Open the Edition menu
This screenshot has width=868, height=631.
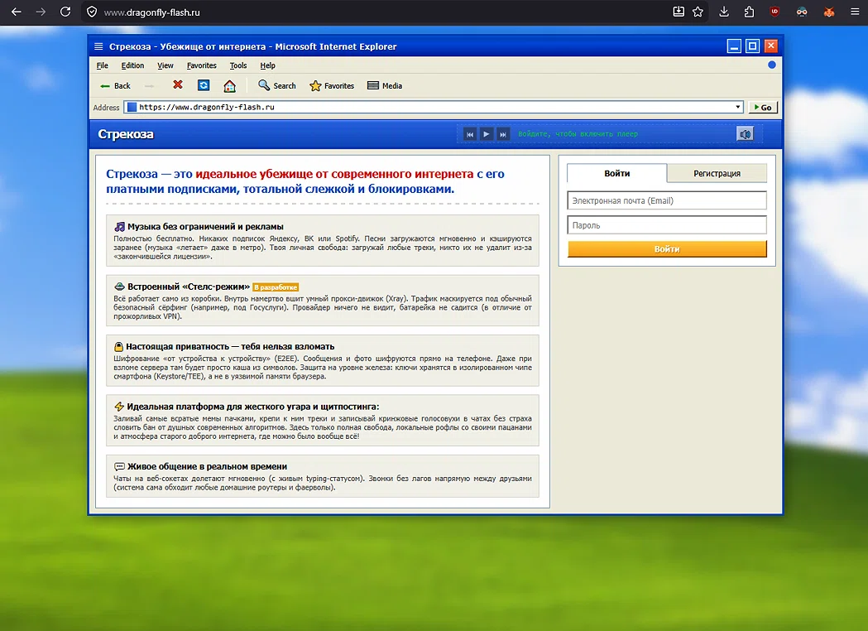pyautogui.click(x=132, y=65)
